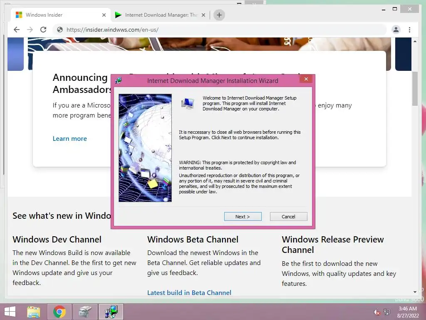Click the page scrollbar down arrow
Image resolution: width=426 pixels, height=320 pixels.
pos(415,292)
